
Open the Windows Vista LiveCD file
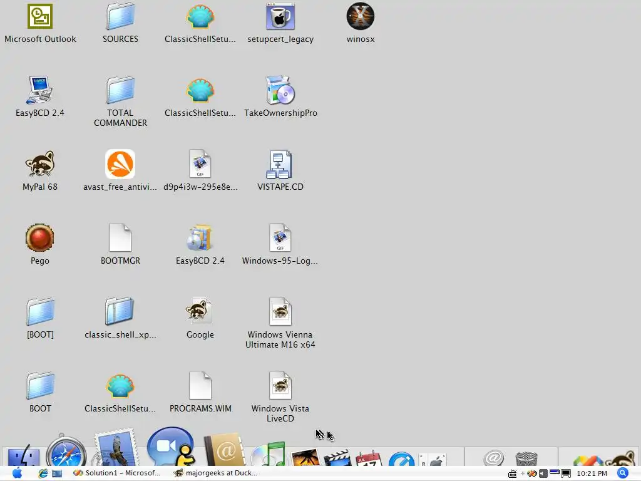(x=280, y=398)
